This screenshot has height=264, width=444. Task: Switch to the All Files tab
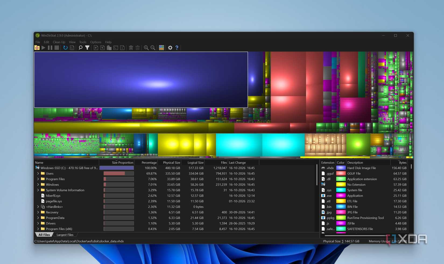(44, 235)
